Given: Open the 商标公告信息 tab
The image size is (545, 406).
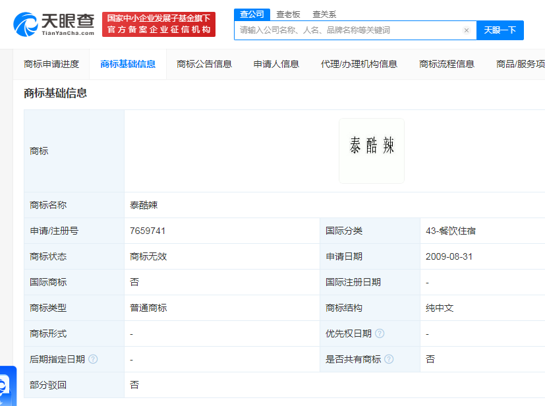Looking at the screenshot, I should coord(204,64).
